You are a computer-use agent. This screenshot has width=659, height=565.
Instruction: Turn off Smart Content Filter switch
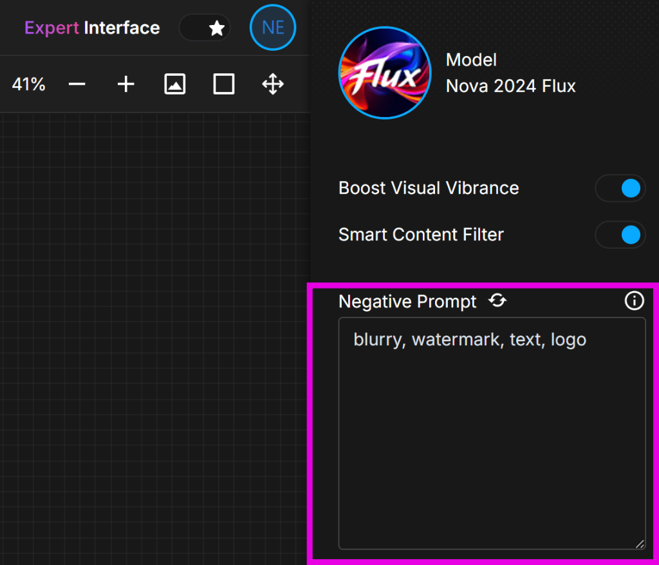click(x=620, y=235)
